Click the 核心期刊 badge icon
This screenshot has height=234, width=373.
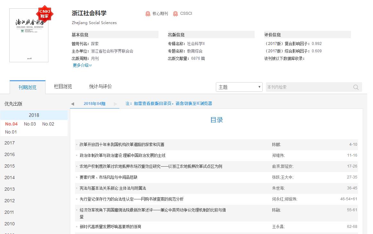148,14
